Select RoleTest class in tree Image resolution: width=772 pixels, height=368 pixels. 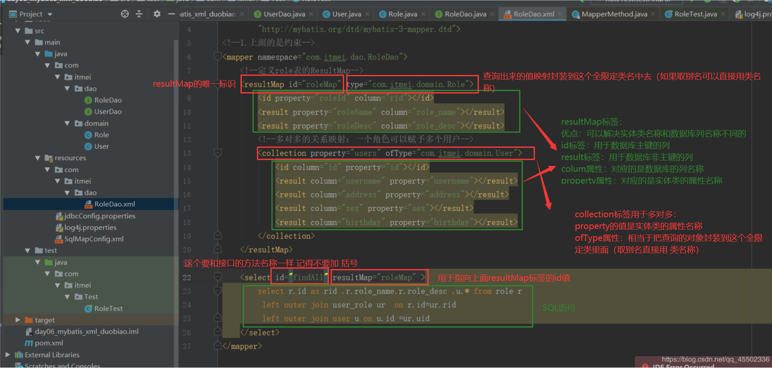point(108,309)
